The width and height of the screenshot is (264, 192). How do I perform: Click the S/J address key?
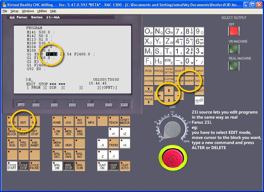click(x=159, y=51)
